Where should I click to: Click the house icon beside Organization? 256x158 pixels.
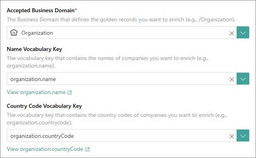(x=14, y=32)
